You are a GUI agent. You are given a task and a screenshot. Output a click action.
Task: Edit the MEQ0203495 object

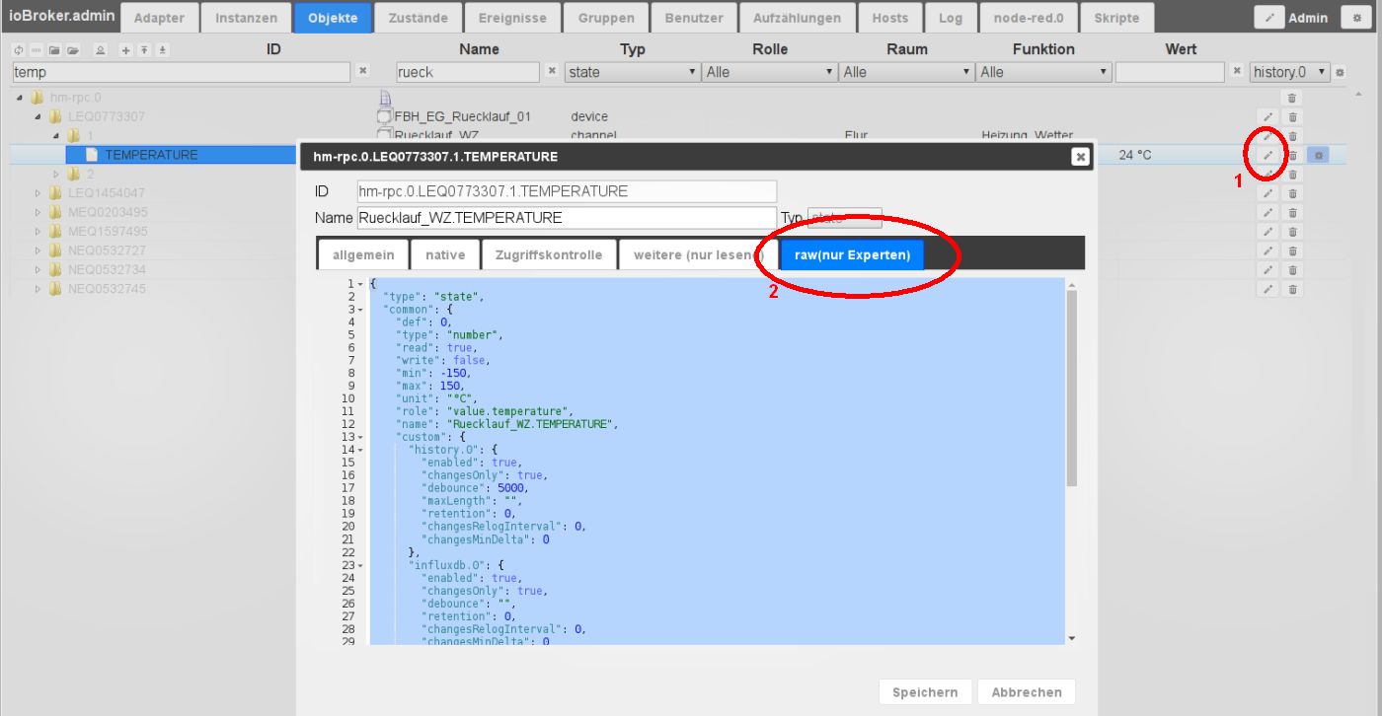(x=1268, y=212)
